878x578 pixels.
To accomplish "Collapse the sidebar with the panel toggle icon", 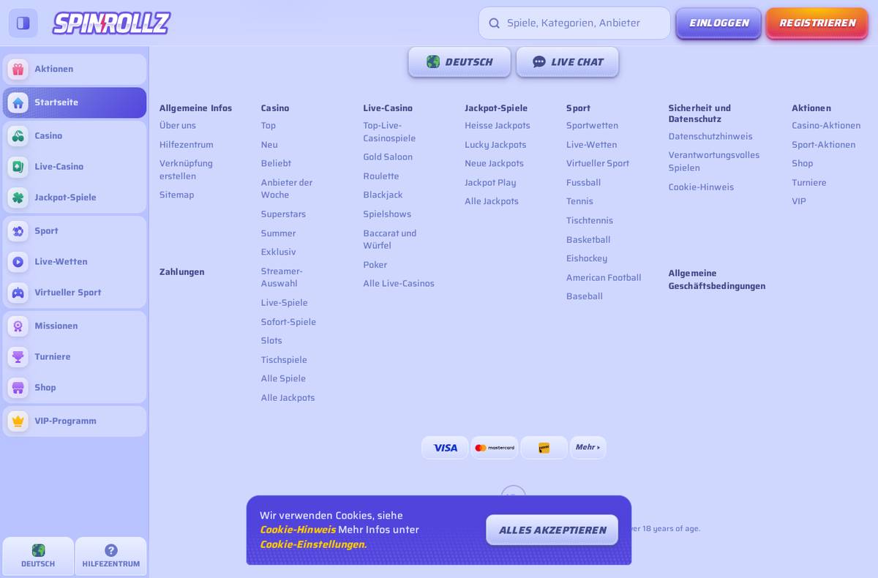I will tap(23, 23).
